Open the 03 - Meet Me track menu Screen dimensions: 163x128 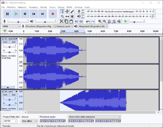point(11,39)
